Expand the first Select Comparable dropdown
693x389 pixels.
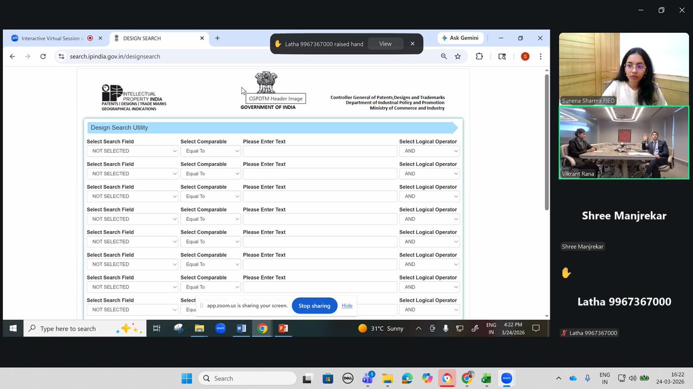click(x=210, y=151)
